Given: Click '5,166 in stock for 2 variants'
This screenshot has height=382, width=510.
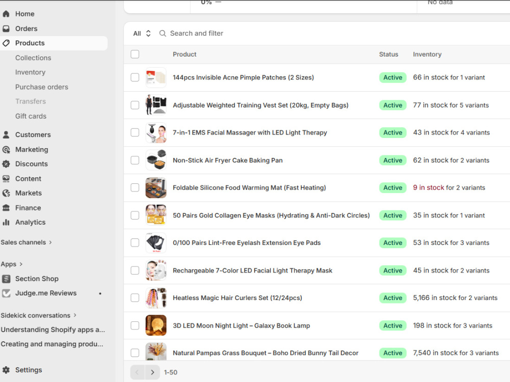Looking at the screenshot, I should click(455, 298).
